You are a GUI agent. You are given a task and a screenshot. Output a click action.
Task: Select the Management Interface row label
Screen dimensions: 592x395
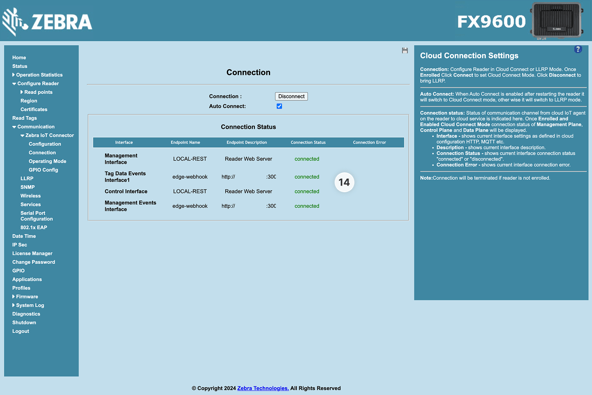pos(121,159)
